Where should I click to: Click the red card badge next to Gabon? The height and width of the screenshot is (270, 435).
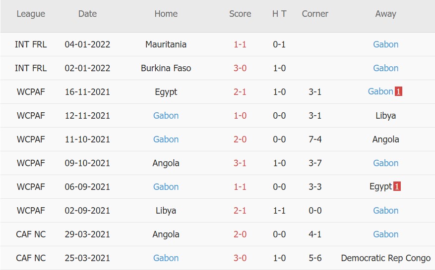click(398, 91)
